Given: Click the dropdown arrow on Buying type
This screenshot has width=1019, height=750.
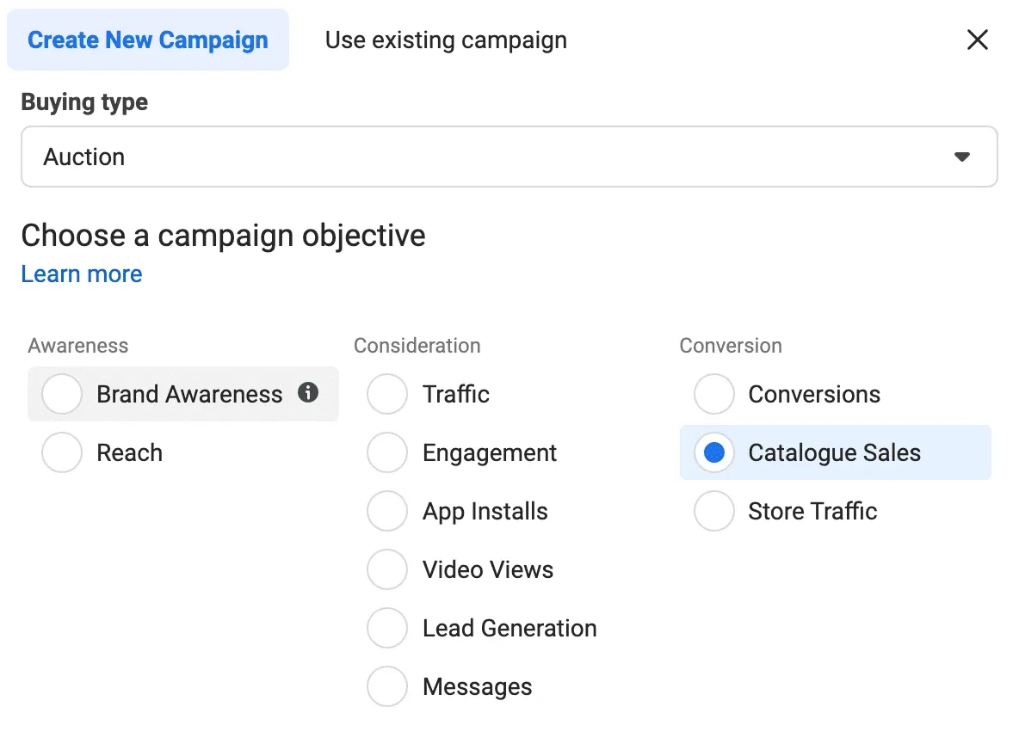Looking at the screenshot, I should tap(962, 157).
